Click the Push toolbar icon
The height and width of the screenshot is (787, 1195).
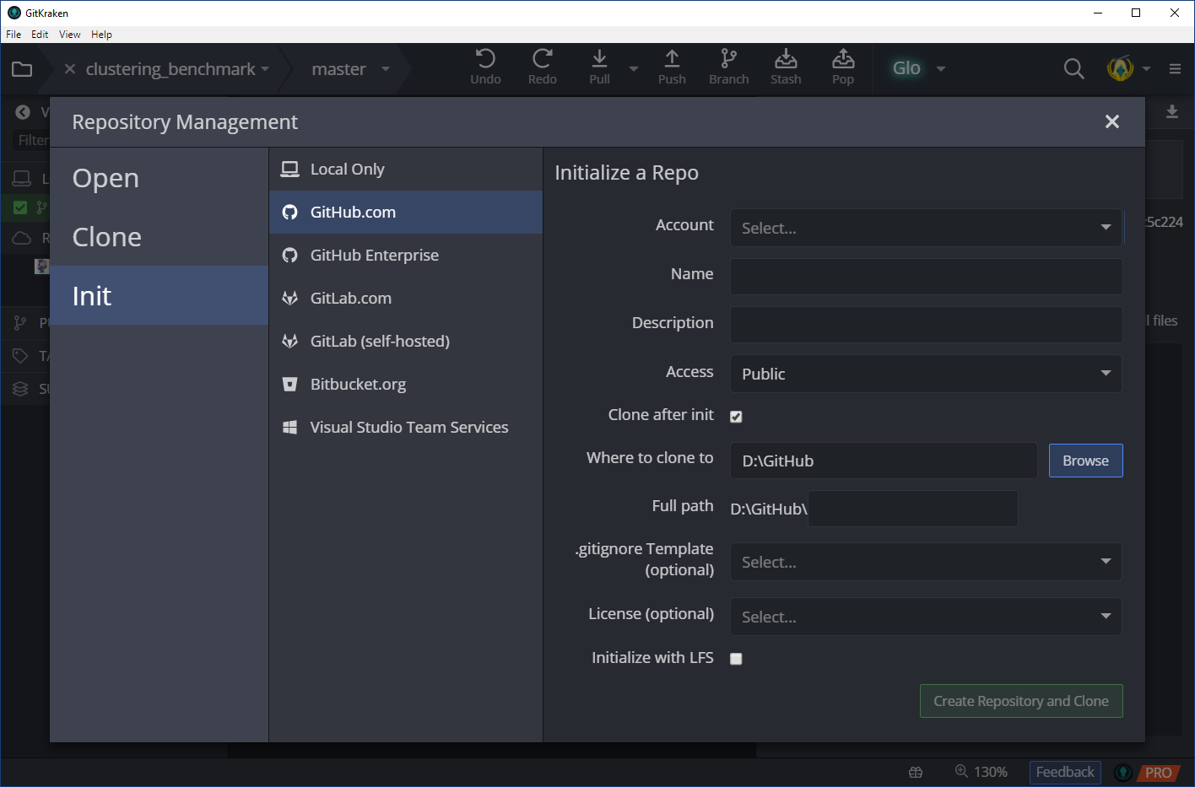point(672,67)
